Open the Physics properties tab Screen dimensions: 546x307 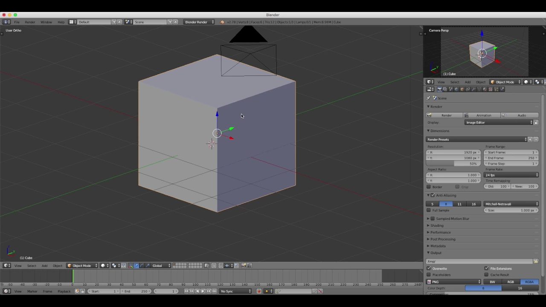pos(502,89)
